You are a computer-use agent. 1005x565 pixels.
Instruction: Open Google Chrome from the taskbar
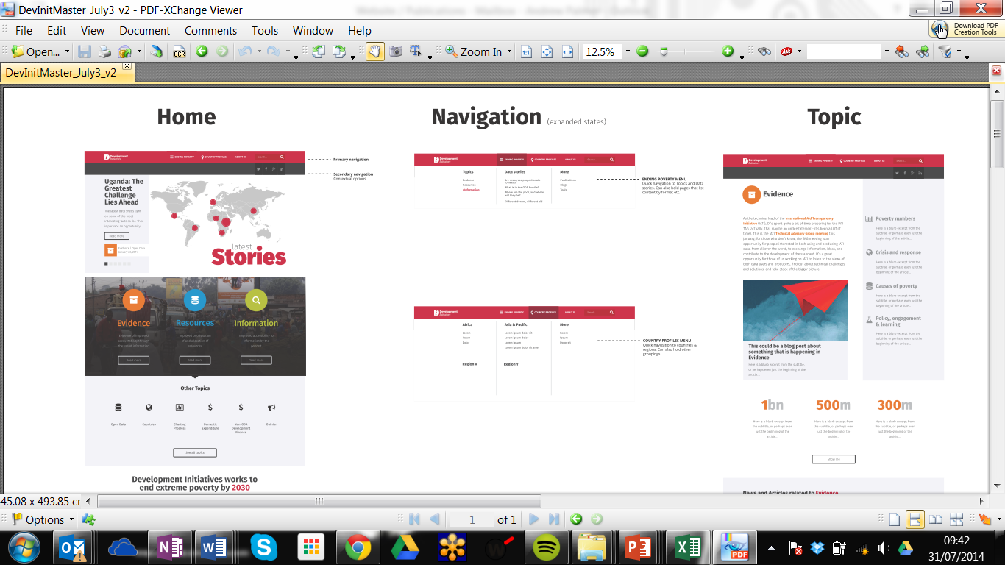pos(358,547)
